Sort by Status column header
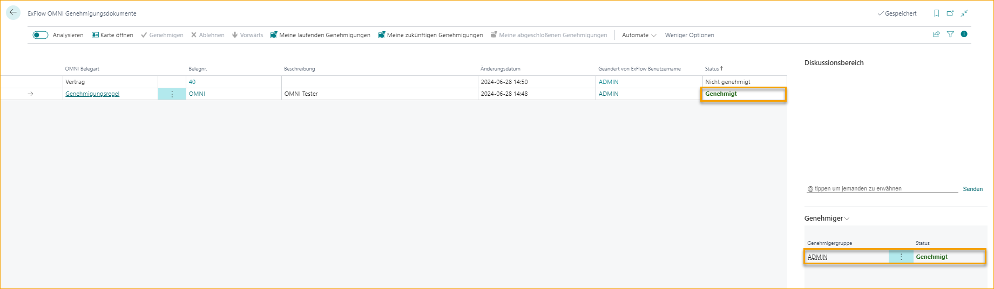This screenshot has width=994, height=289. tap(713, 69)
